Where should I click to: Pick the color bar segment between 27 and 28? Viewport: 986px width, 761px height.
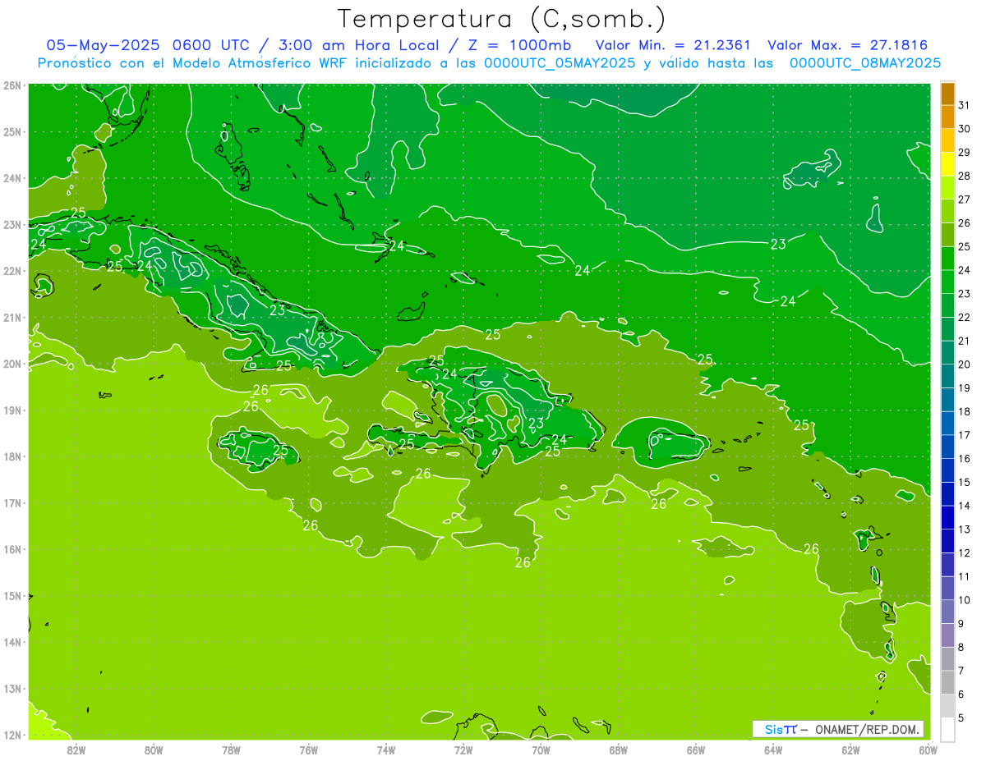pos(947,187)
